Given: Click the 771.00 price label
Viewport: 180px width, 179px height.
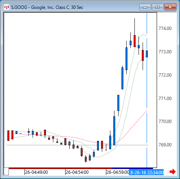Looking at the screenshot, I should (165, 99).
